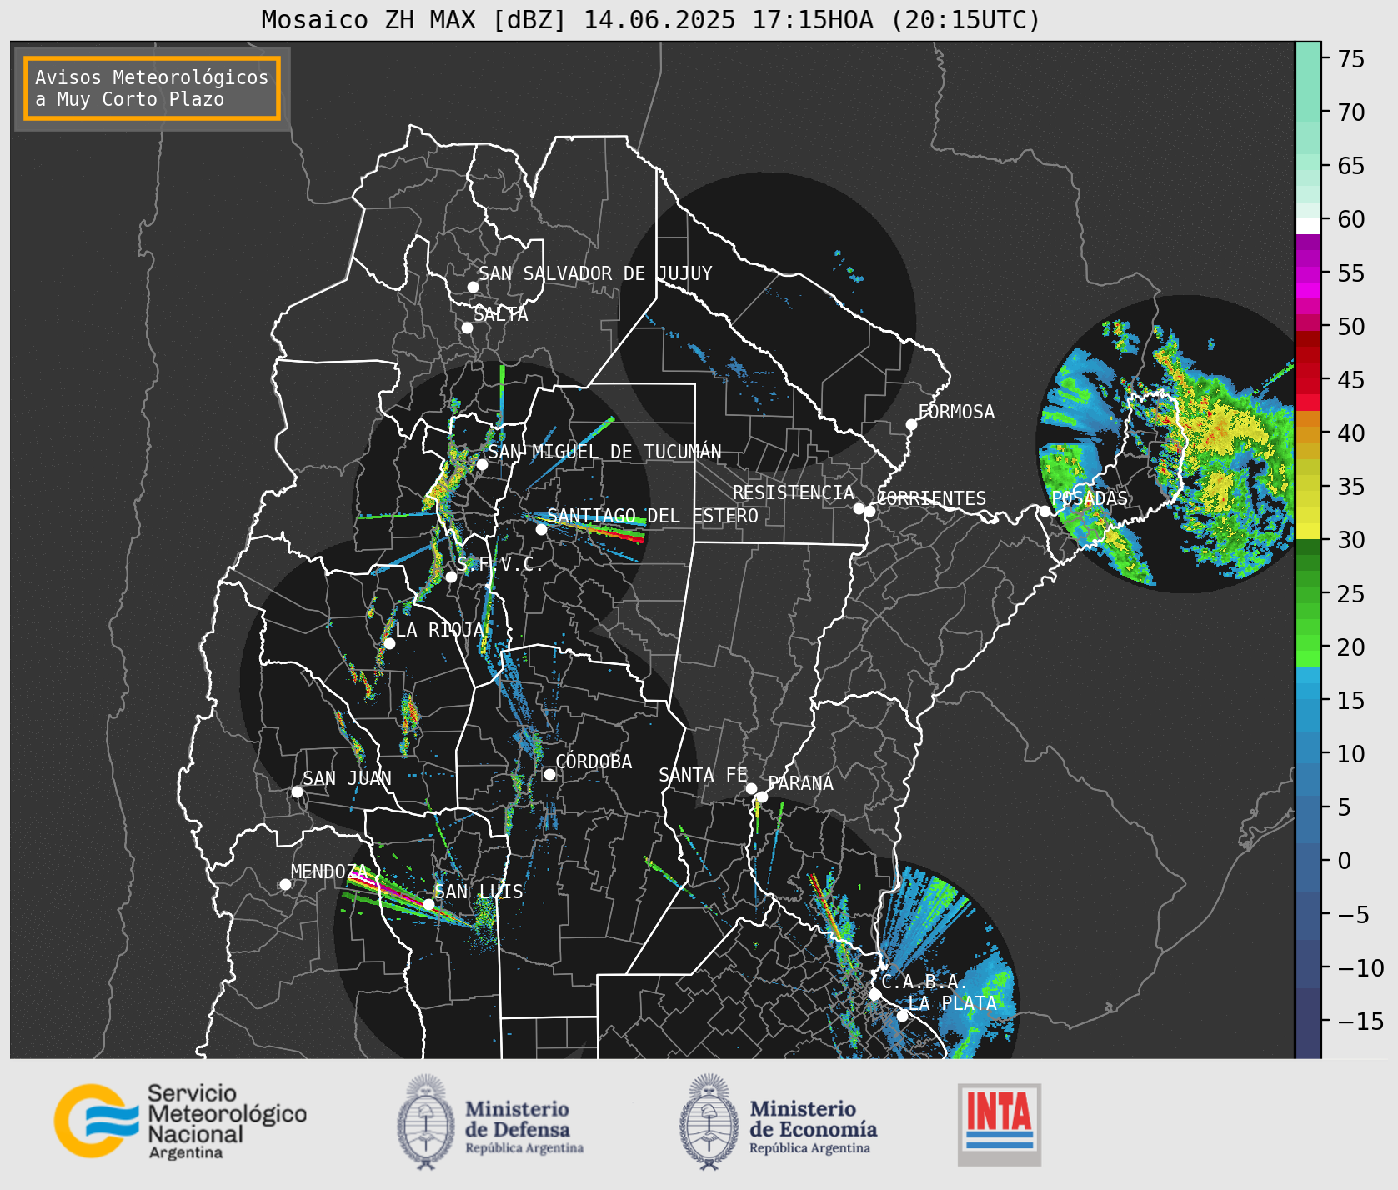Click the S.F.V.C. city marker
The width and height of the screenshot is (1398, 1190).
[451, 577]
